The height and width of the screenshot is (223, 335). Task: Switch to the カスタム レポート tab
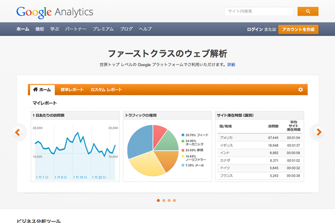coord(106,90)
